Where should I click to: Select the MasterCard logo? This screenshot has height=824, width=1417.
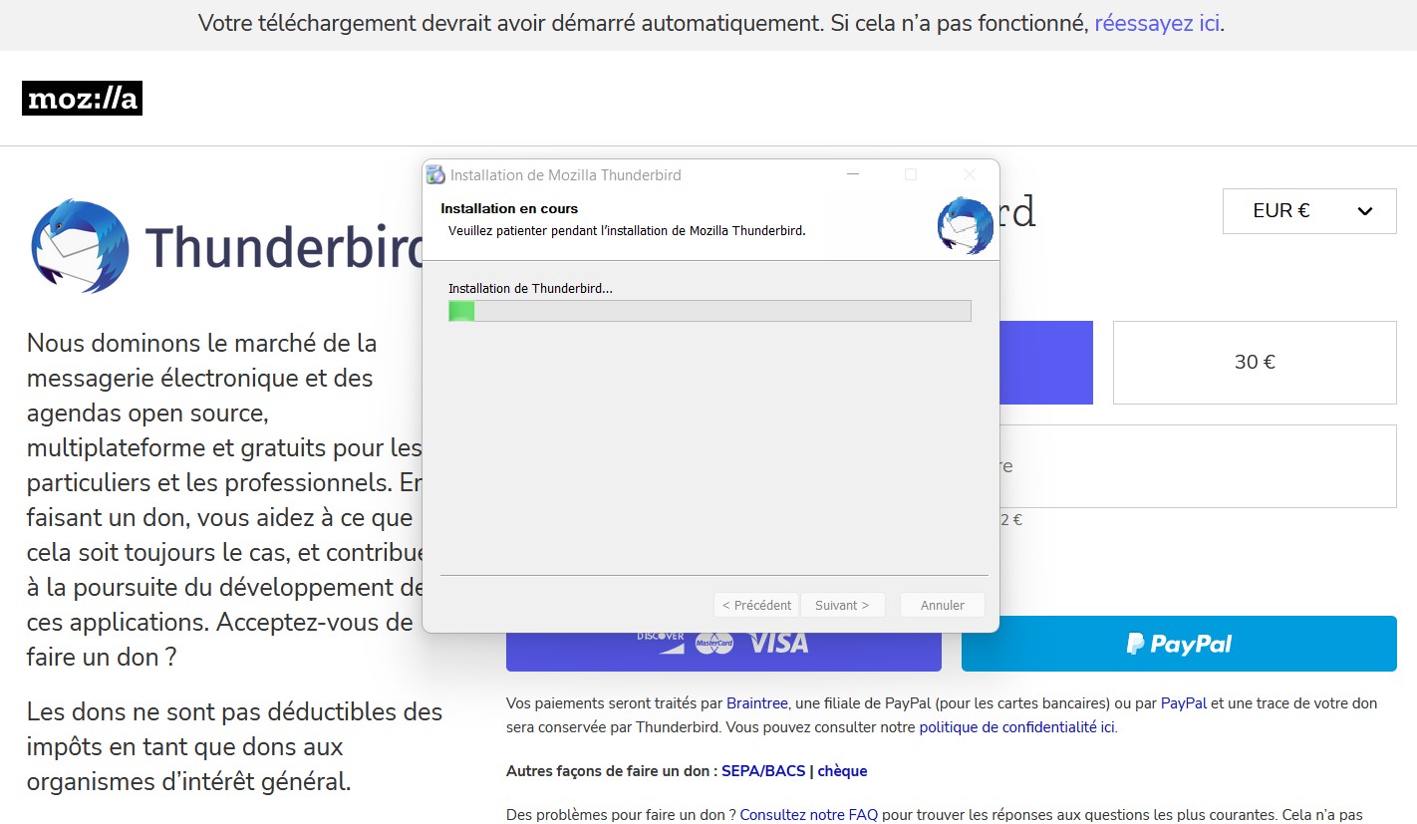coord(713,644)
